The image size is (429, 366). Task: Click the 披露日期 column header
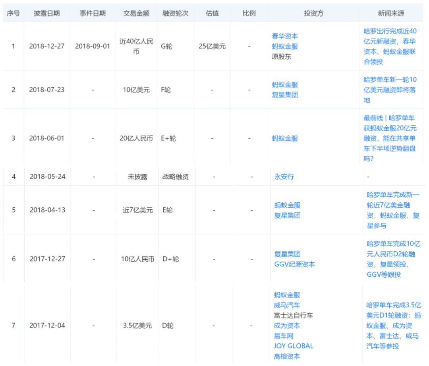(47, 13)
